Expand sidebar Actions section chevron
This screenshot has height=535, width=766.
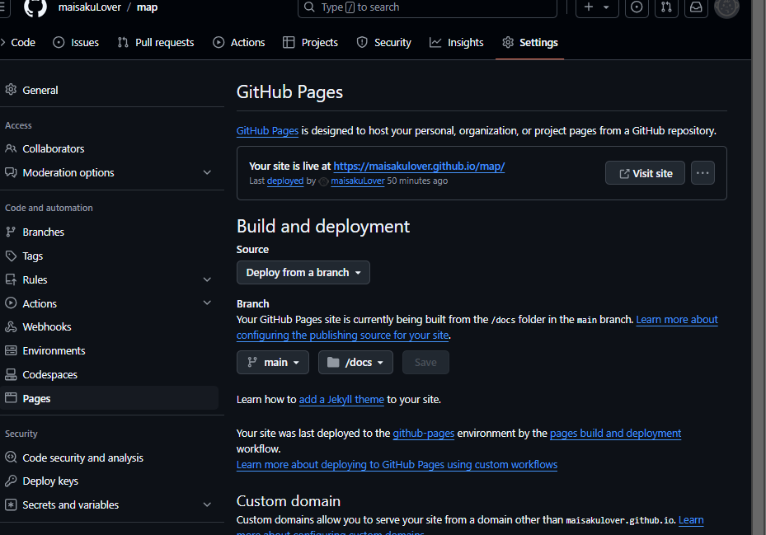point(207,303)
